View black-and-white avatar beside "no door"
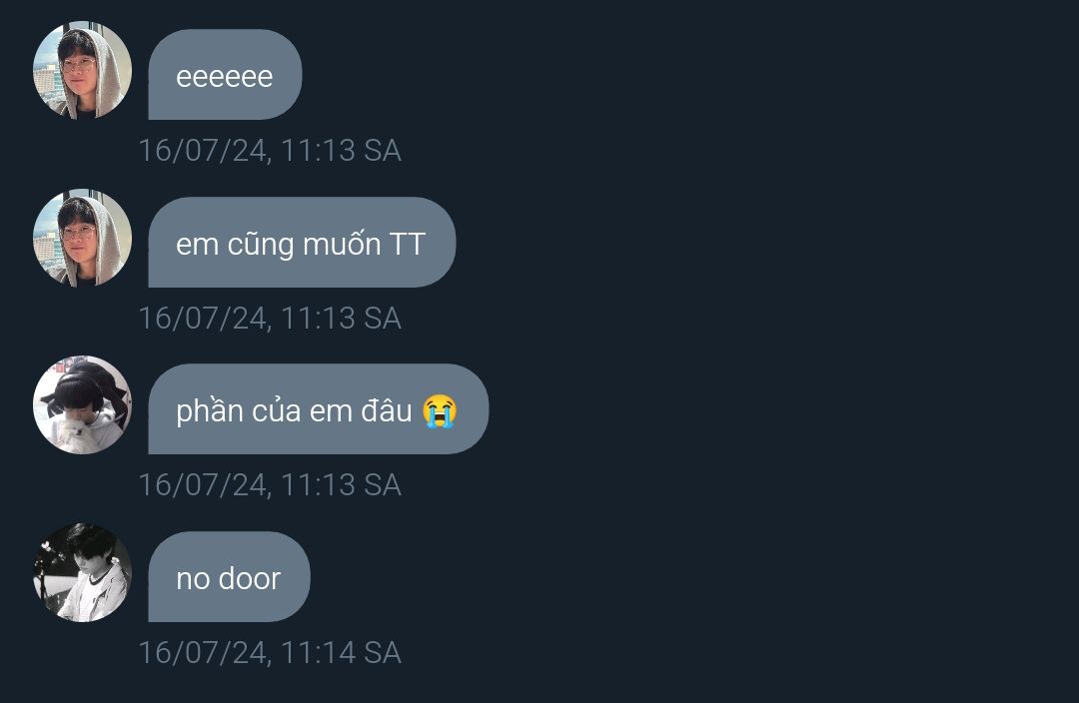1079x703 pixels. point(83,573)
